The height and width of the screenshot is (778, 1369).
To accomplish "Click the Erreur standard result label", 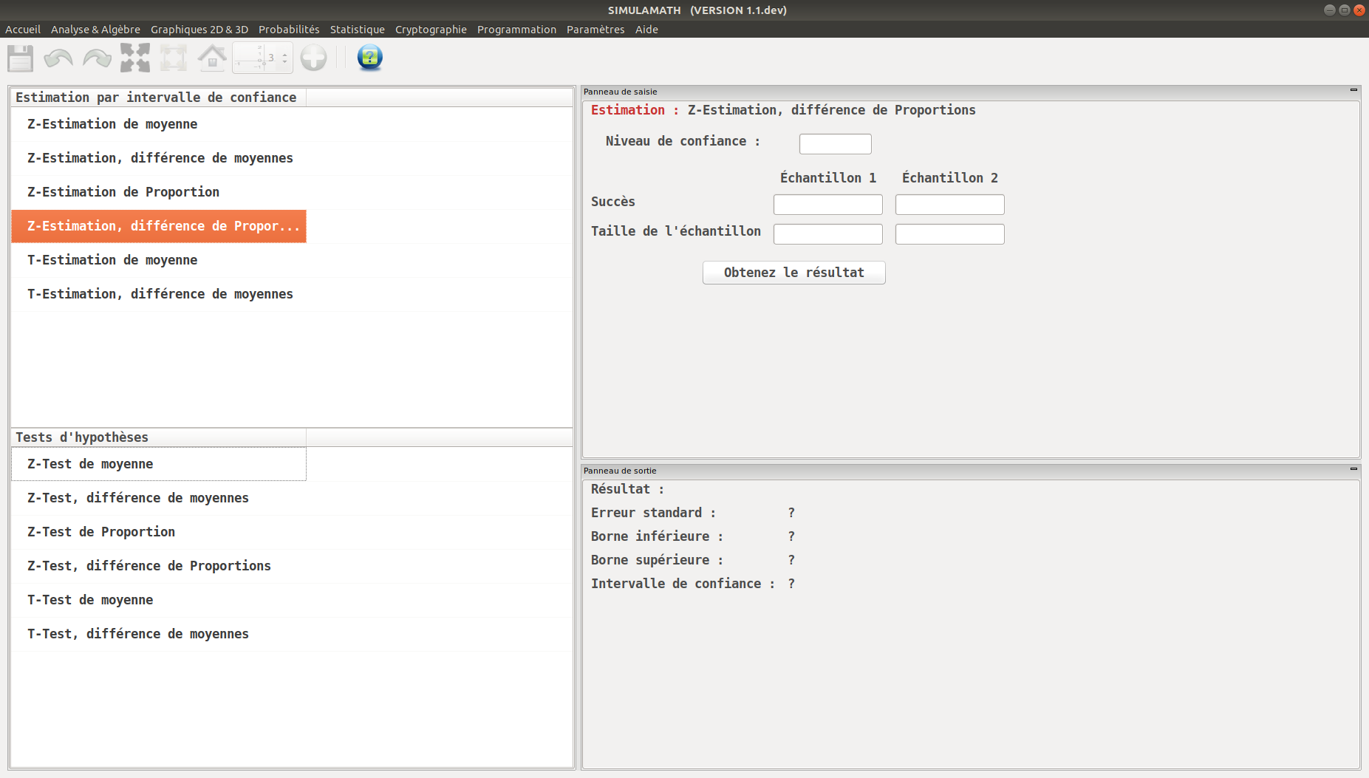I will (653, 513).
